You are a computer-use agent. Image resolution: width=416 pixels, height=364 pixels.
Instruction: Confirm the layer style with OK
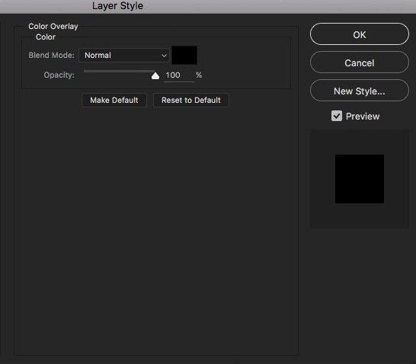pos(359,34)
